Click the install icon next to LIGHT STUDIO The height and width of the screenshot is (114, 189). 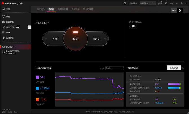(x=29, y=27)
